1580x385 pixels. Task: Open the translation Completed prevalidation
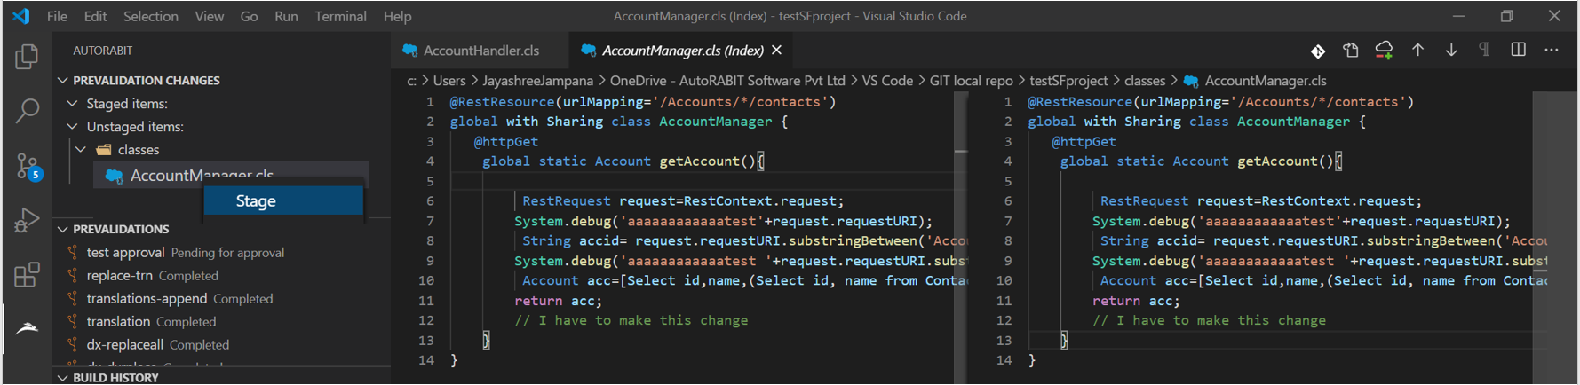point(151,322)
